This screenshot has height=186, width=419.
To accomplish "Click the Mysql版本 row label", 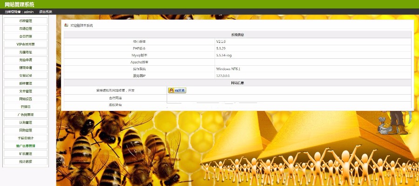I will pyautogui.click(x=139, y=55).
